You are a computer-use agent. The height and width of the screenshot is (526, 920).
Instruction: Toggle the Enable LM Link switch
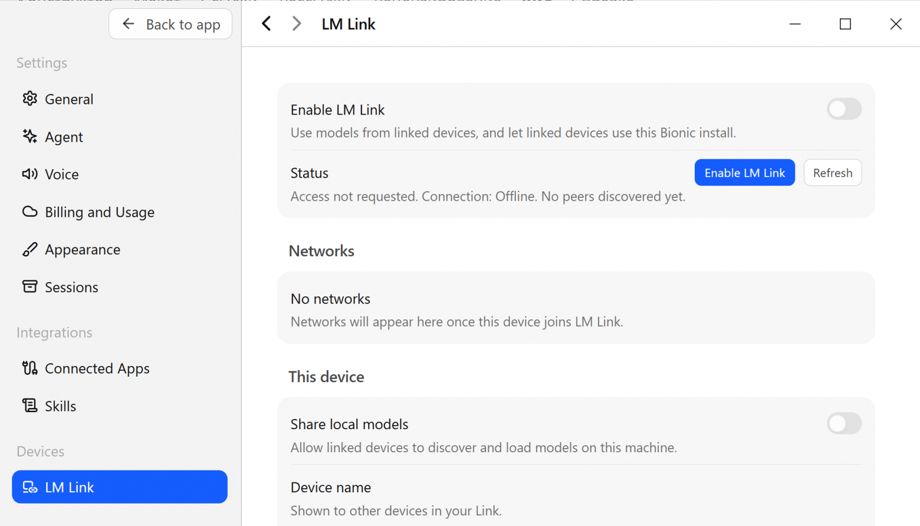click(x=844, y=109)
